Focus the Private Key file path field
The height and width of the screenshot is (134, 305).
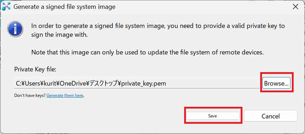[x=137, y=83]
